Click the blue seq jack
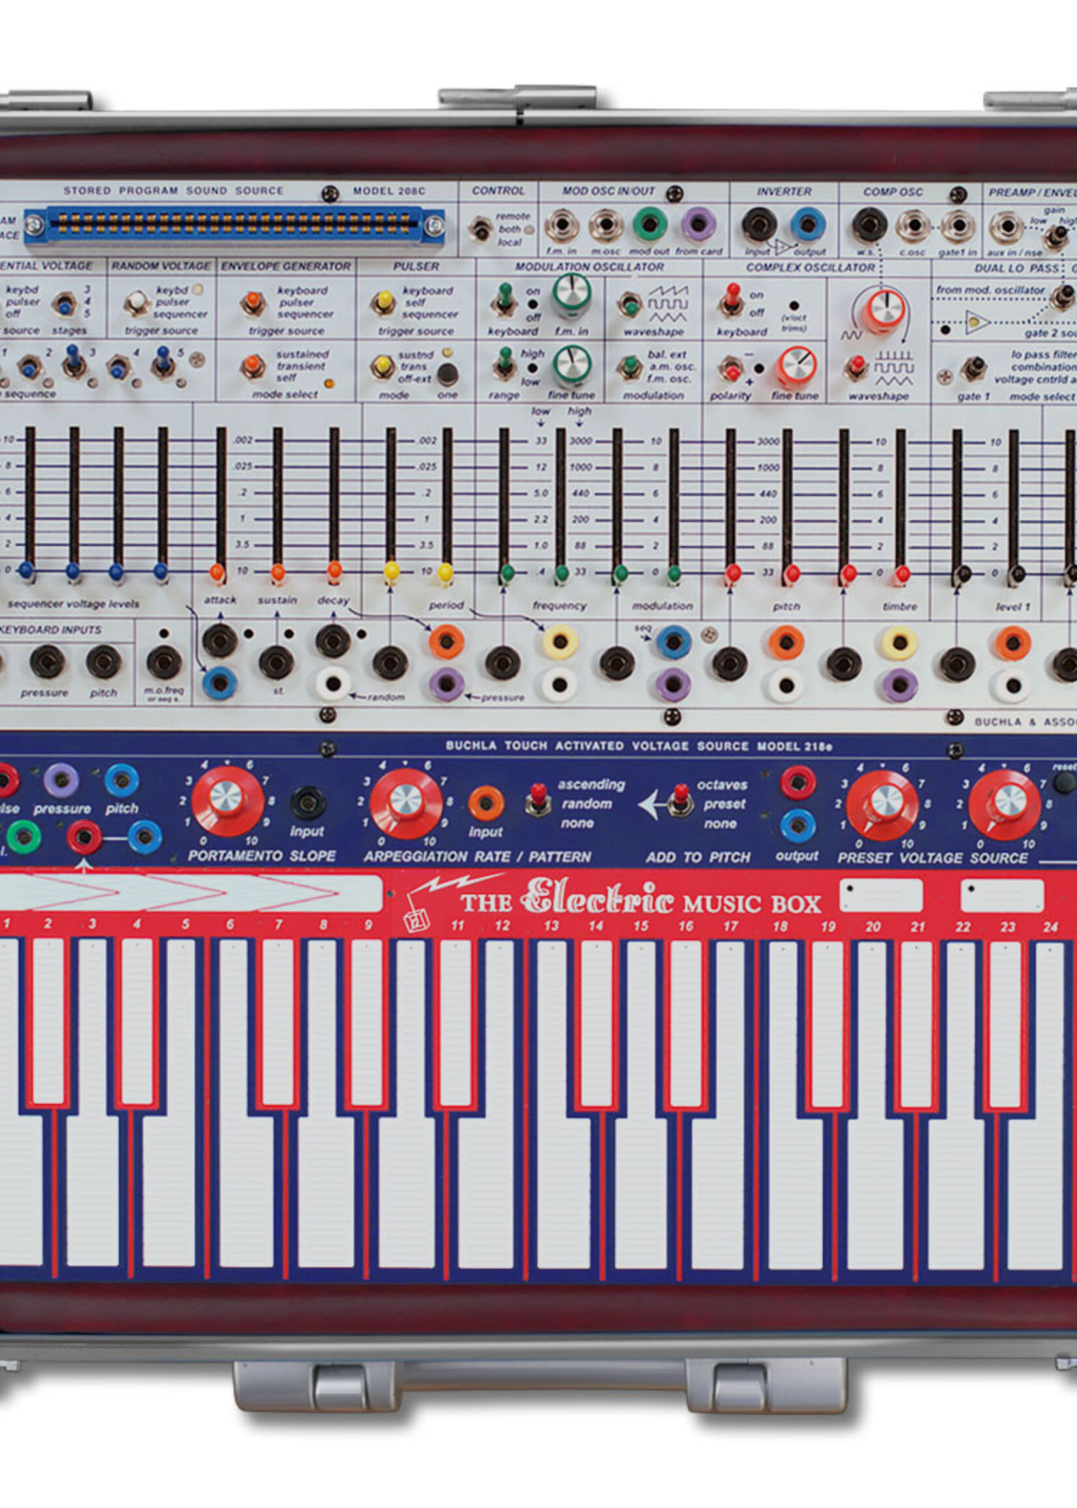1077x1508 pixels. click(673, 642)
